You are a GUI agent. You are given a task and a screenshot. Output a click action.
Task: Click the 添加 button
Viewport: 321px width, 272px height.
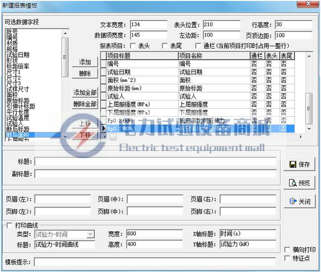point(85,62)
